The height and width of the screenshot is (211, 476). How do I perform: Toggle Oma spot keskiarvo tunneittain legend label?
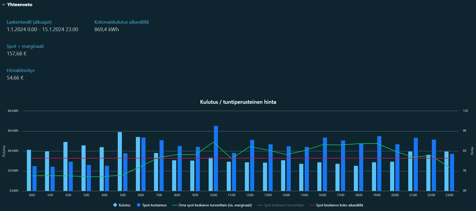pos(215,205)
